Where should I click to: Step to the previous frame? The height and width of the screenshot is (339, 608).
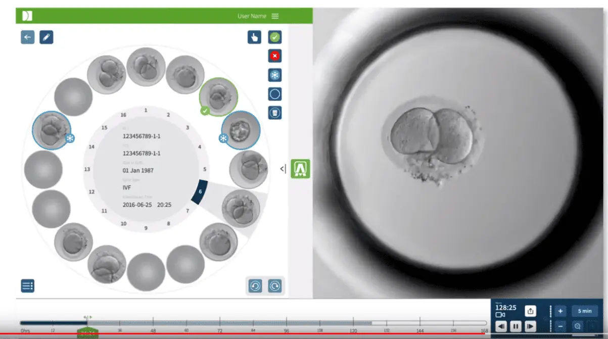(x=501, y=326)
